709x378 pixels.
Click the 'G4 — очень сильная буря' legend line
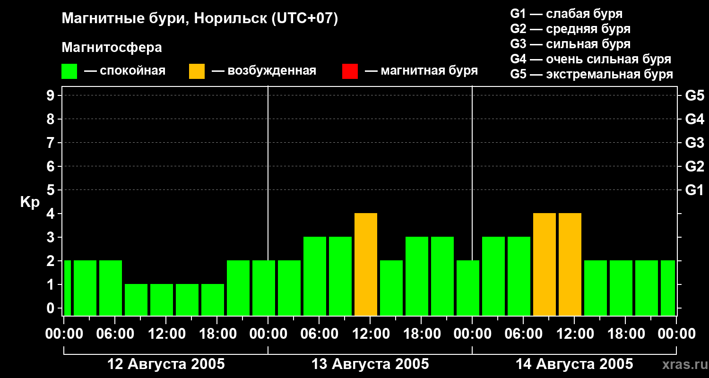pos(591,59)
